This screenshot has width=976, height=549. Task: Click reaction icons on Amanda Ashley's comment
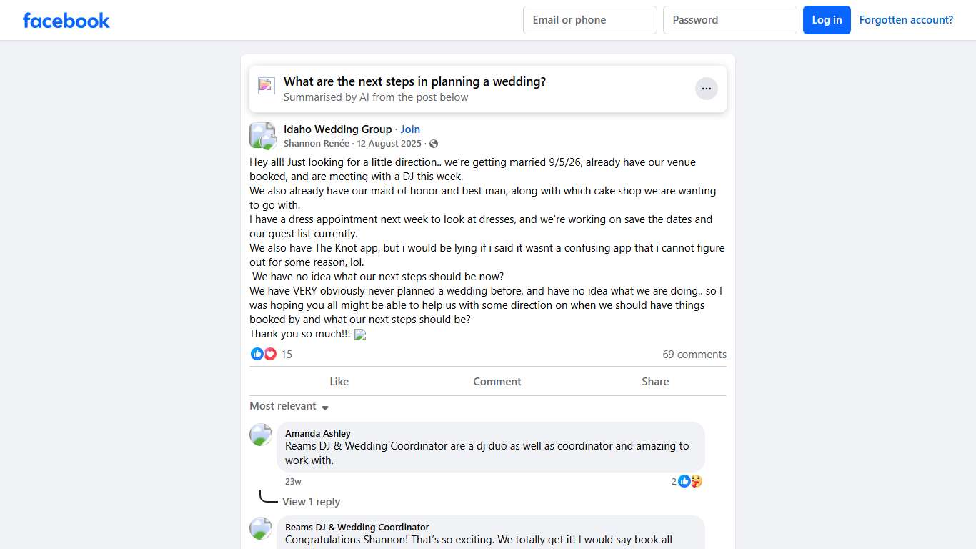click(689, 481)
